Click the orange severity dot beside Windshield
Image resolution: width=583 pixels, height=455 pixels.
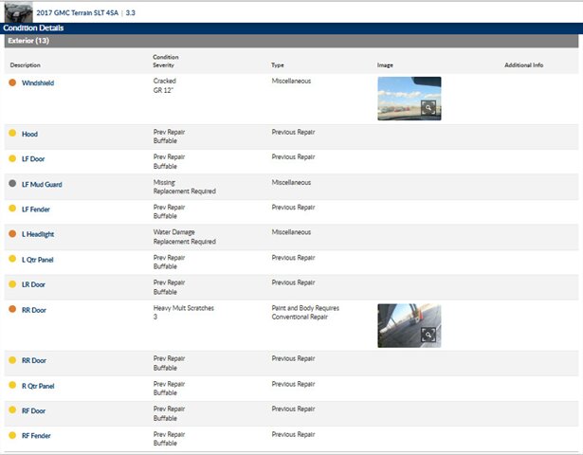pyautogui.click(x=12, y=83)
